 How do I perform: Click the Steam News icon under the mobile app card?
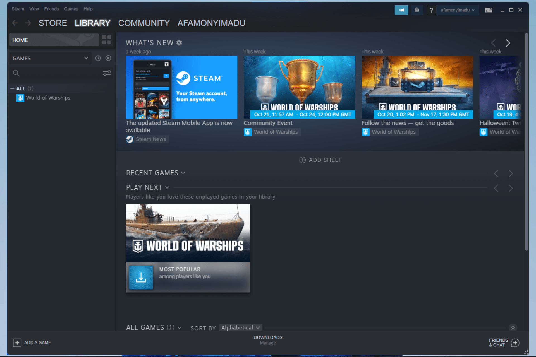(x=130, y=139)
